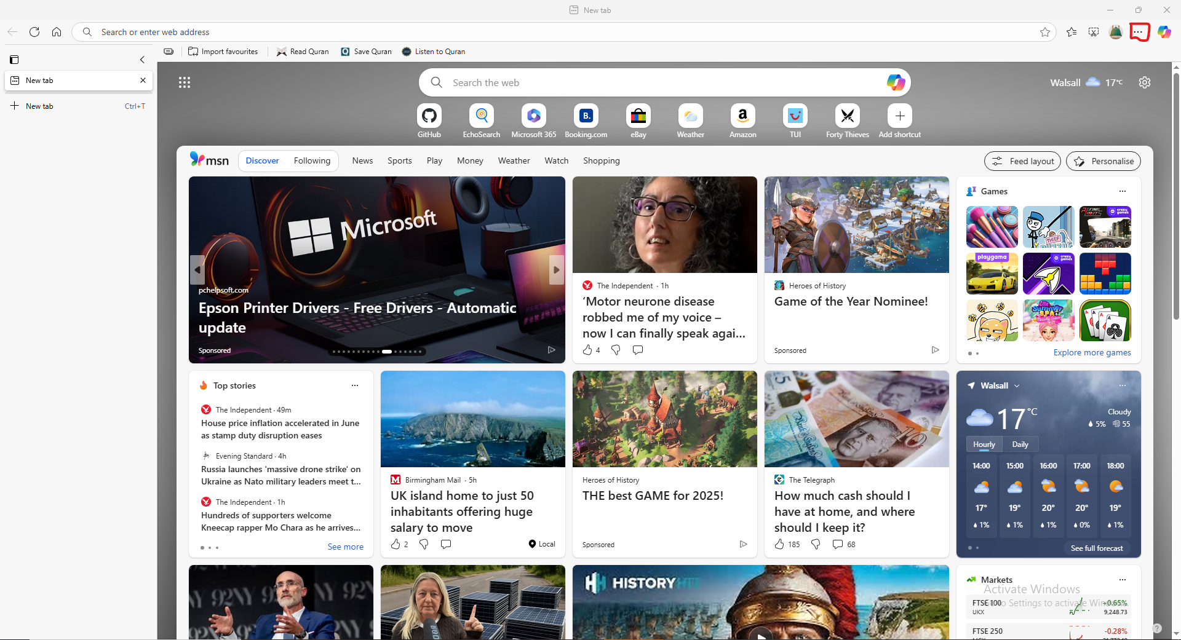Collapse the vertical tabs pane
Screen dimensions: 1181x640
[x=142, y=60]
